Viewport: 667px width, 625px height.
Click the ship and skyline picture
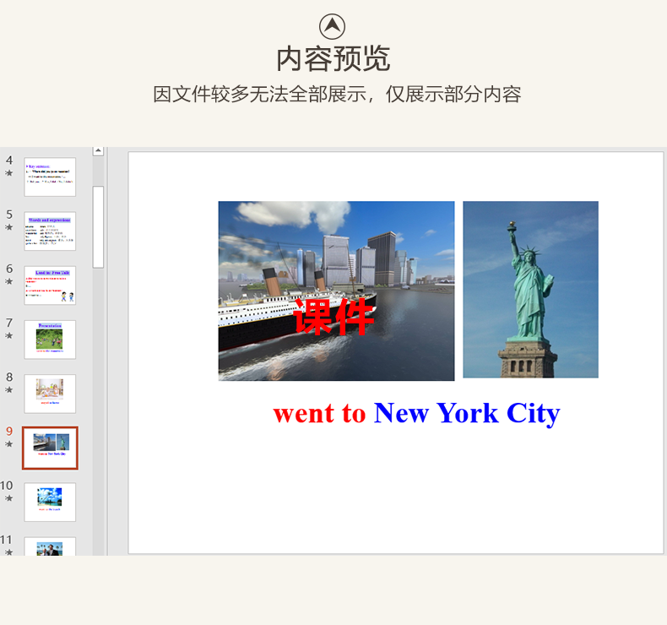pyautogui.click(x=337, y=291)
